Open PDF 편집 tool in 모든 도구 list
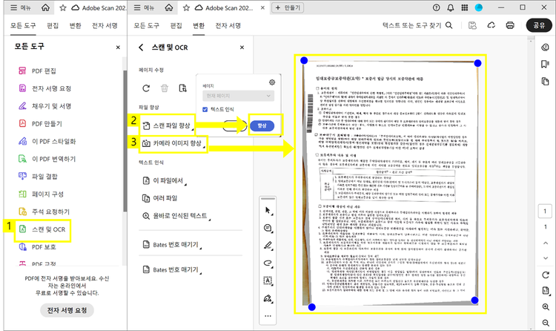The height and width of the screenshot is (331, 556). (37, 71)
